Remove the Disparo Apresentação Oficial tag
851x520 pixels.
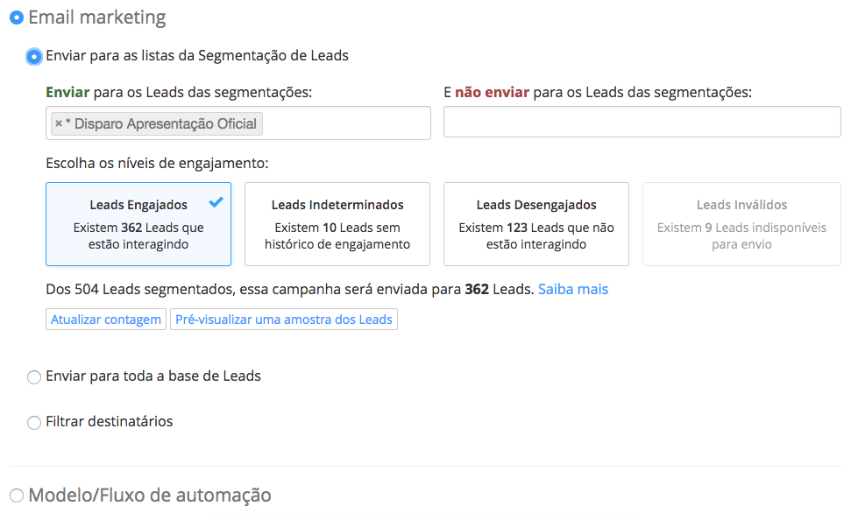point(59,123)
